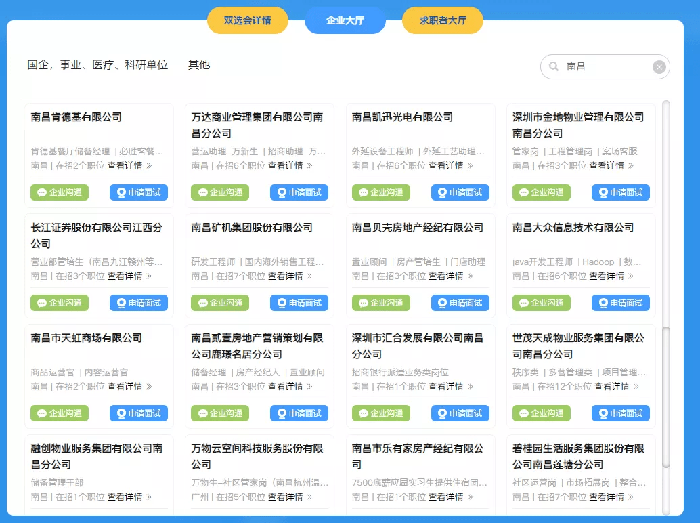Open 查看详情 for 万达商业管理集团南昌分公司

click(285, 166)
